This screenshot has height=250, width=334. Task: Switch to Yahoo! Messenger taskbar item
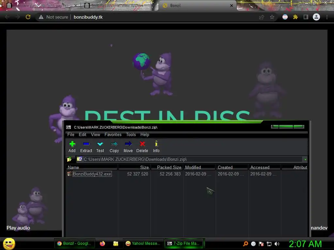143,243
